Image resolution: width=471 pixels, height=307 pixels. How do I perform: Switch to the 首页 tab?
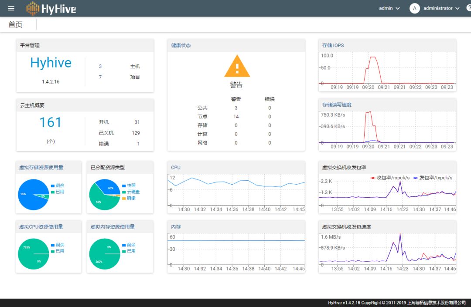pos(15,24)
